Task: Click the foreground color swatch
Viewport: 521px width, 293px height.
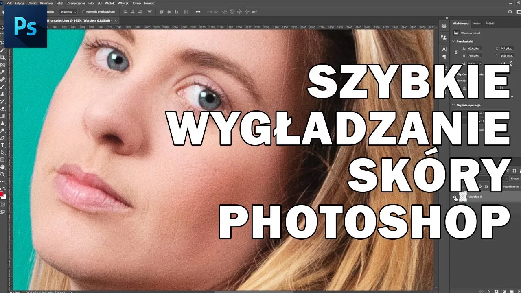Action: coord(1,194)
